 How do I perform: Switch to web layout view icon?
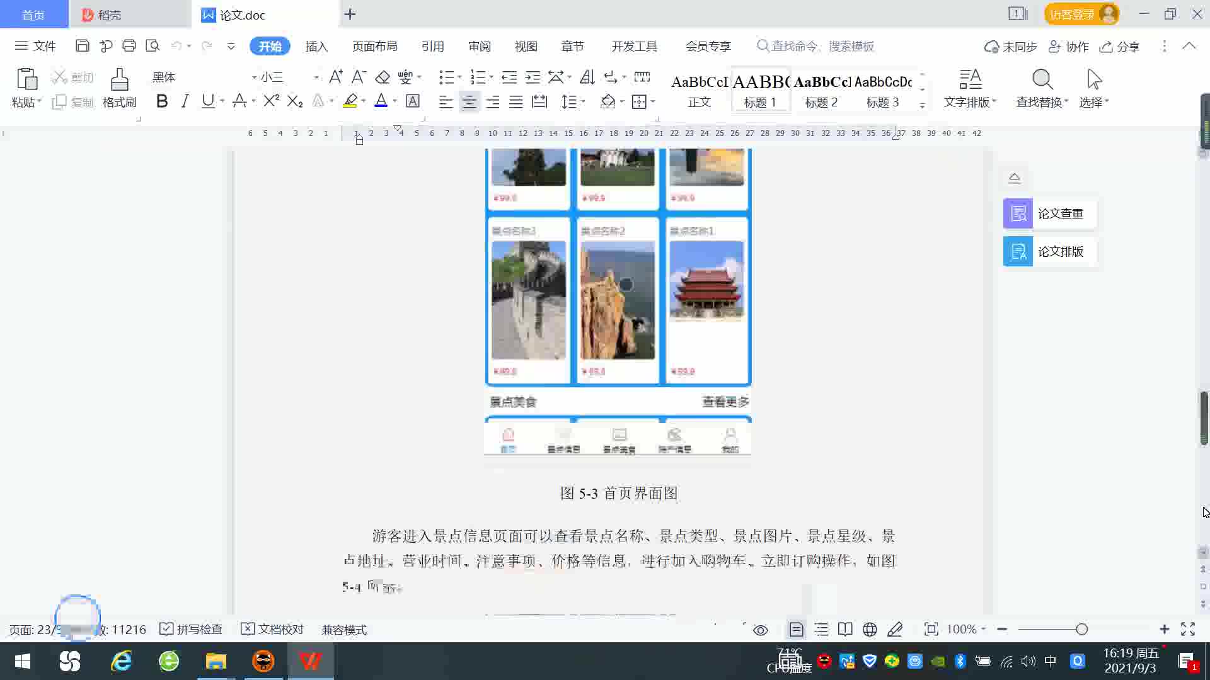coord(870,629)
